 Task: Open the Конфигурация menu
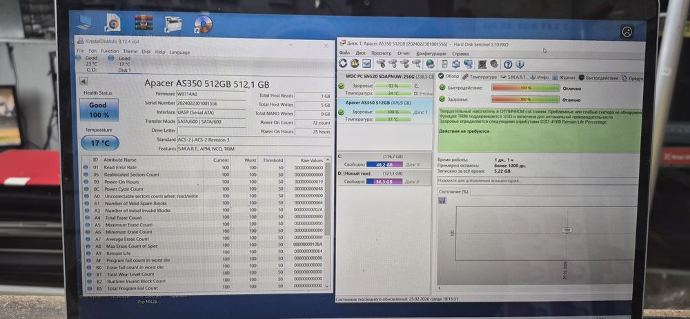point(431,53)
